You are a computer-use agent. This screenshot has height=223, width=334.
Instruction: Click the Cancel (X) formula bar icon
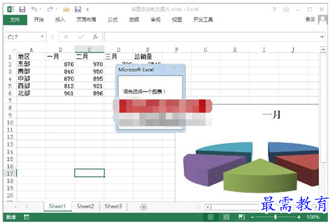[66, 37]
